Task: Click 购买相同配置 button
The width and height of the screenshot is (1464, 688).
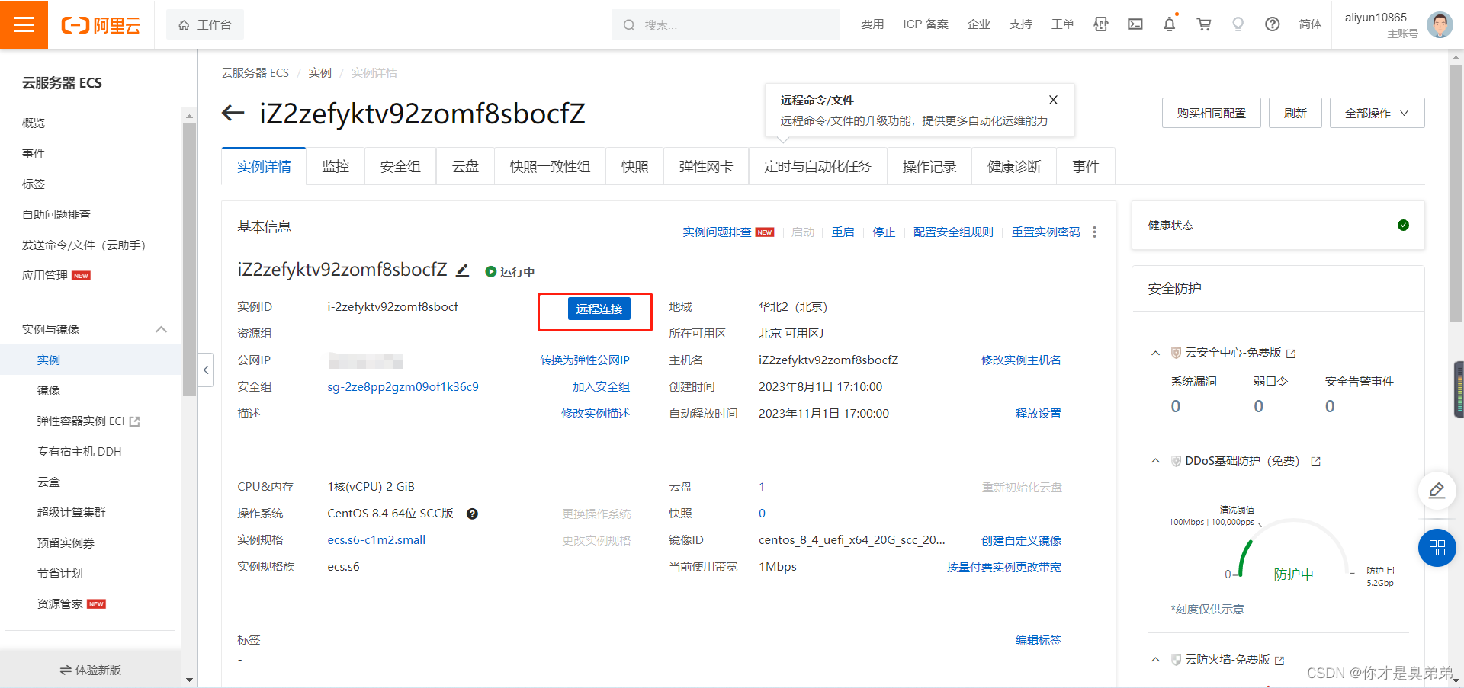Action: pyautogui.click(x=1211, y=113)
